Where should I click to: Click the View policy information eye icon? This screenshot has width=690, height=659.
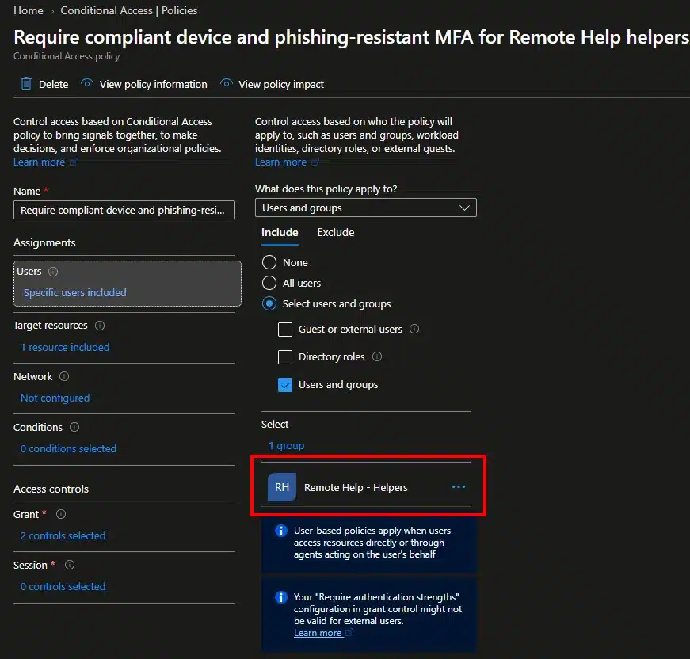click(87, 83)
